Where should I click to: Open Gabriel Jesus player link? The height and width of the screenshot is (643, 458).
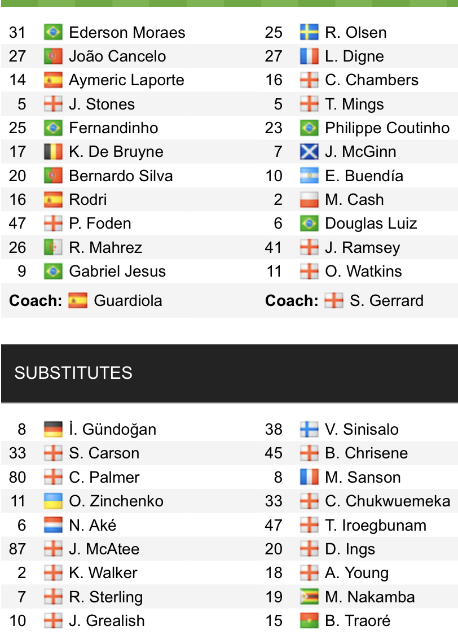(117, 271)
